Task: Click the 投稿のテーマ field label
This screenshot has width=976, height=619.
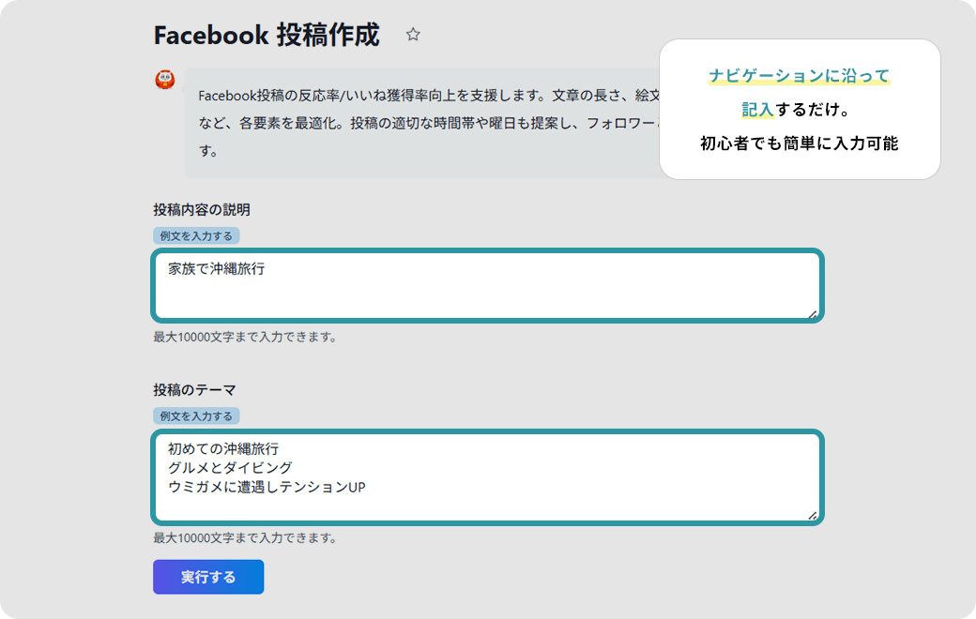Action: (x=195, y=389)
